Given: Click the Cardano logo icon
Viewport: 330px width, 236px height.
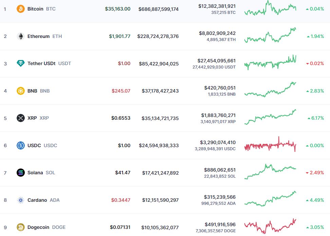Looking at the screenshot, I should tap(21, 200).
